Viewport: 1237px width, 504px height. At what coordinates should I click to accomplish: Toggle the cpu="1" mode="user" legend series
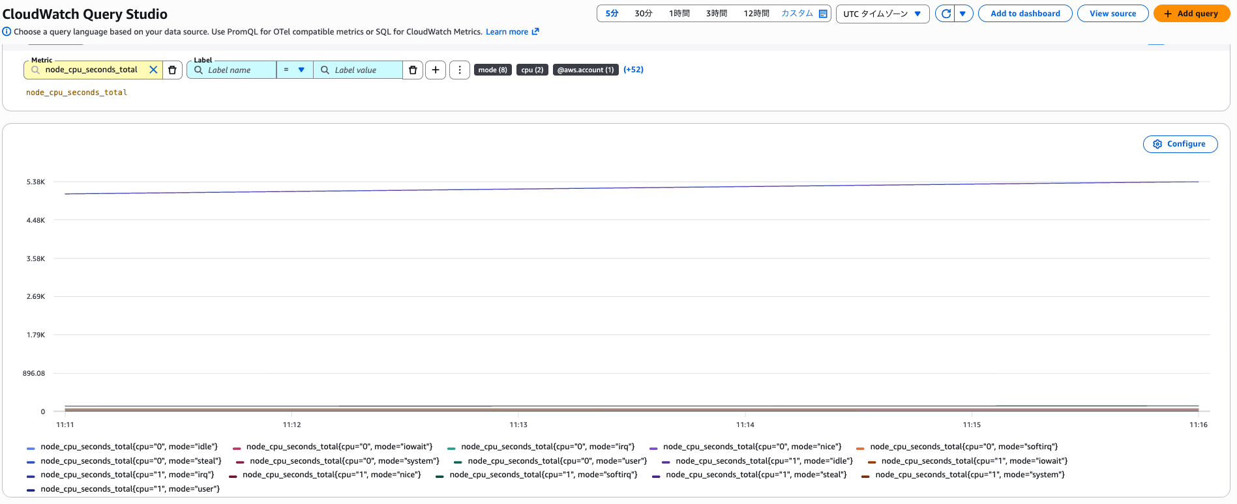(130, 489)
